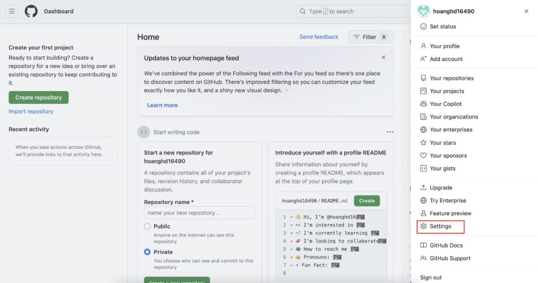Click the Try Enterprise globe icon
The height and width of the screenshot is (283, 538).
click(x=423, y=201)
